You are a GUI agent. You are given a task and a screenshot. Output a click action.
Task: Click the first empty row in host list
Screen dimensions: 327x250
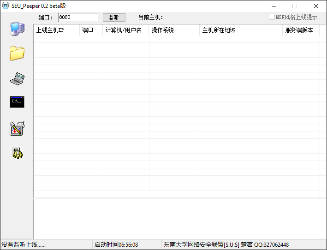coord(179,40)
